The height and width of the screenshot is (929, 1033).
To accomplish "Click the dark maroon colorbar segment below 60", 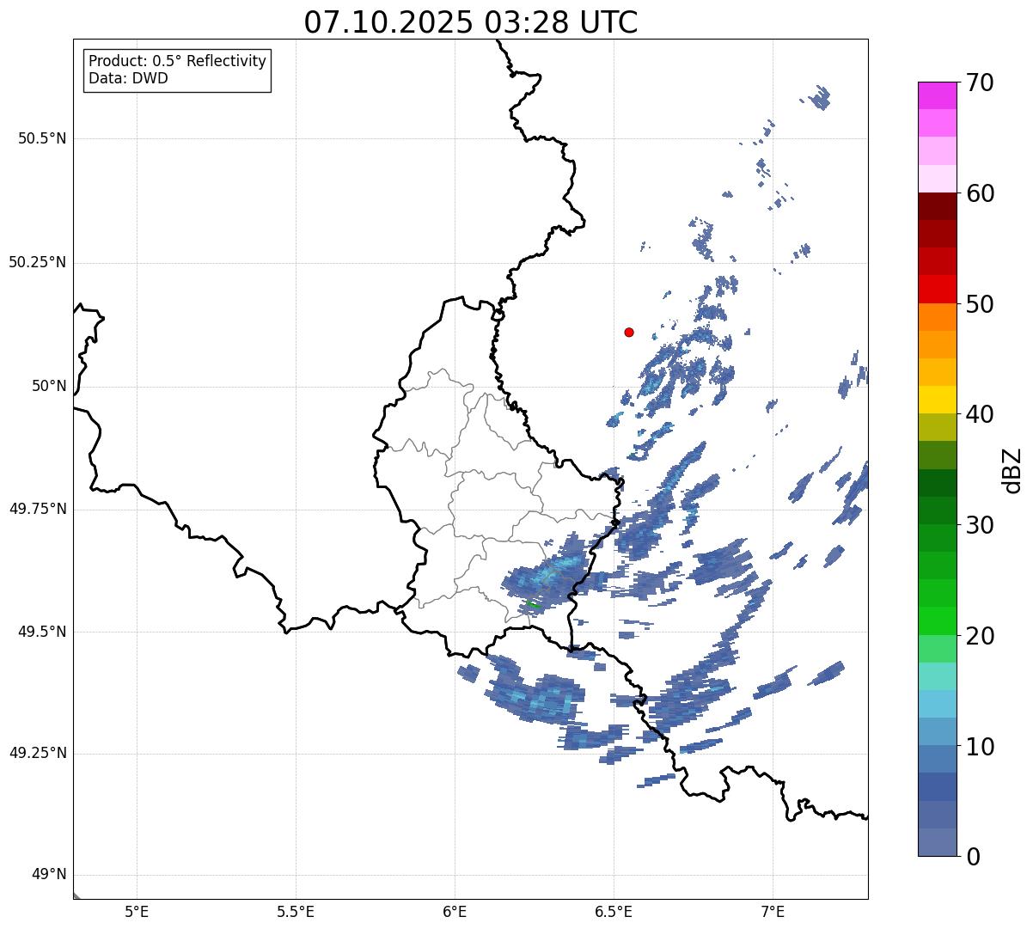I will 938,206.
